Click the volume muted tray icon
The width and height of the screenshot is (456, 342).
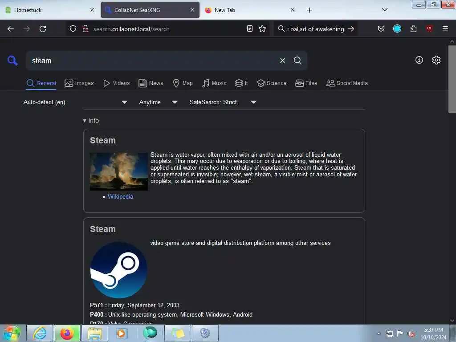click(411, 334)
